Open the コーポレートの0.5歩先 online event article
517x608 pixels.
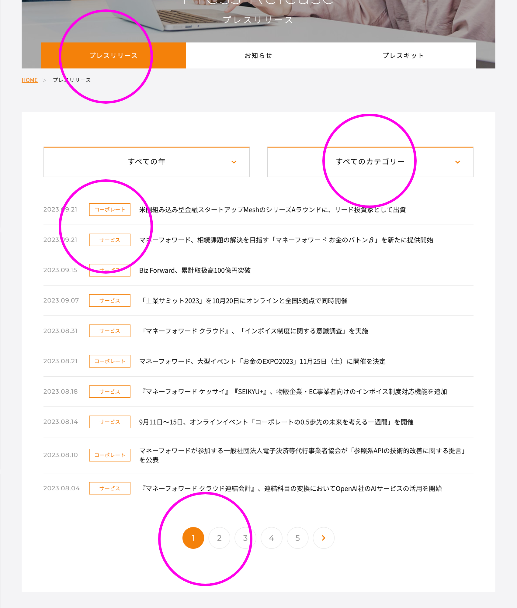click(x=276, y=422)
